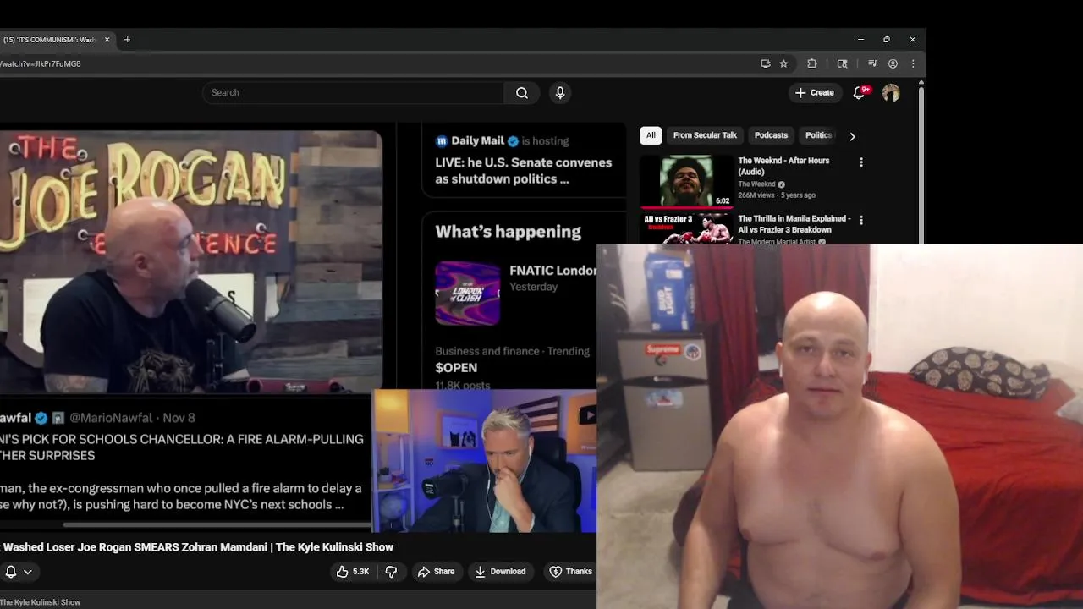Open subscription notification bell dropdown
1083x609 pixels.
click(x=18, y=572)
